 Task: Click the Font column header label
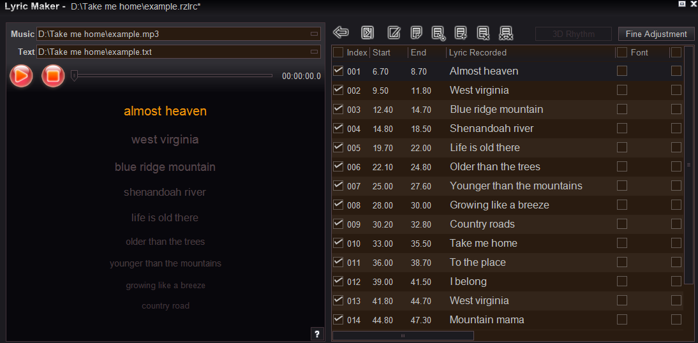[639, 52]
